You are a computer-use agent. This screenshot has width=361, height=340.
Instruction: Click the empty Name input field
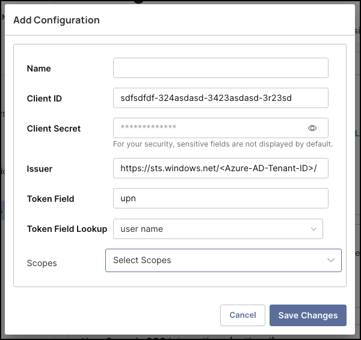point(220,68)
